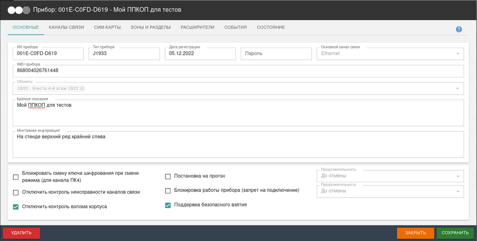
Task: Remove the '1933 : Элеста' object chip
Action: [x=82, y=89]
